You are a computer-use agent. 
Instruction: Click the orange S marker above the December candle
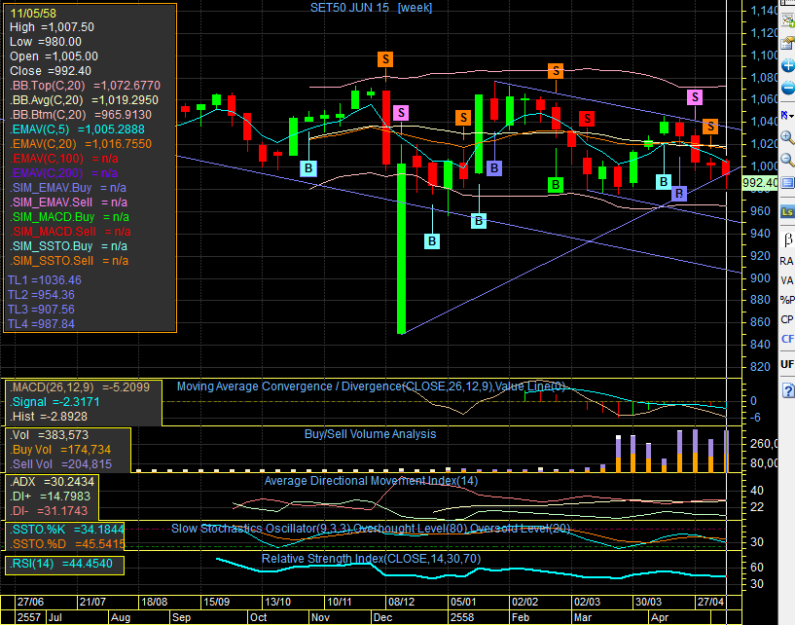[386, 59]
